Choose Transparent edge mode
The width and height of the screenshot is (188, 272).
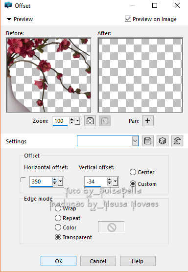coord(58,237)
